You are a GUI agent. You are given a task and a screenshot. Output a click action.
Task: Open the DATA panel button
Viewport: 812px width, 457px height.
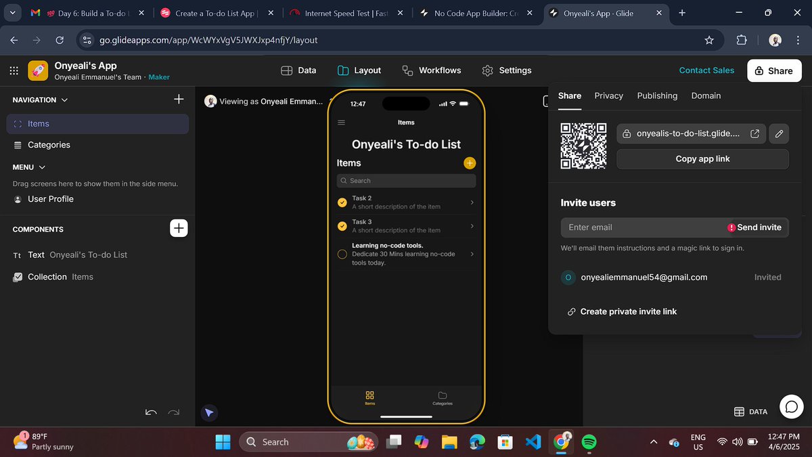point(751,412)
